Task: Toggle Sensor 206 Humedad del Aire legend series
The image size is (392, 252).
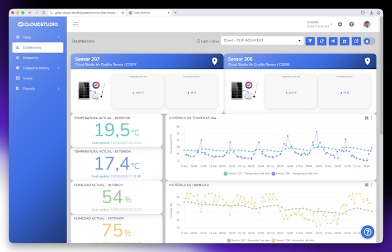Action: (293, 240)
